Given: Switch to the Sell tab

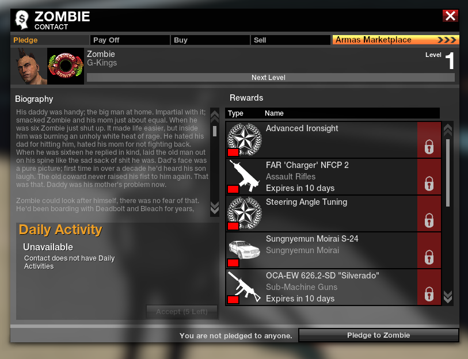Looking at the screenshot, I should (x=290, y=40).
